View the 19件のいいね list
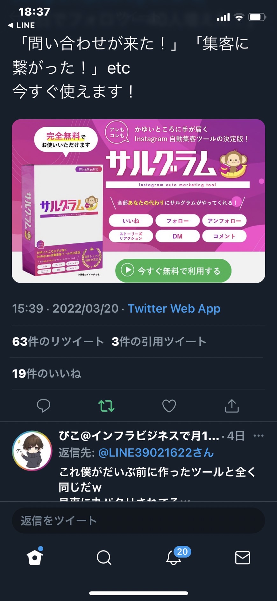The image size is (277, 601). (x=46, y=373)
